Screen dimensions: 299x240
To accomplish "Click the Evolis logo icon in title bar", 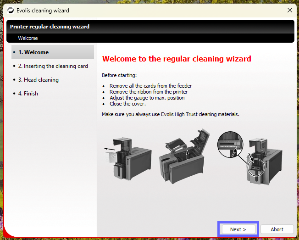I will click(11, 10).
